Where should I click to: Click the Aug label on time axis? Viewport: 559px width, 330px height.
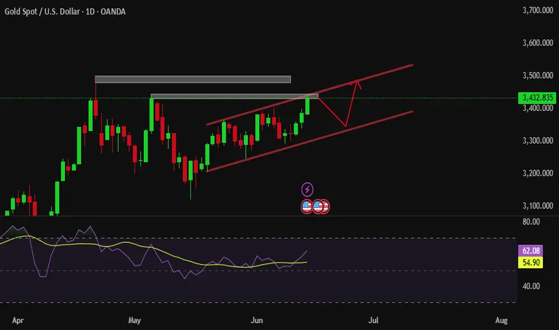click(501, 320)
